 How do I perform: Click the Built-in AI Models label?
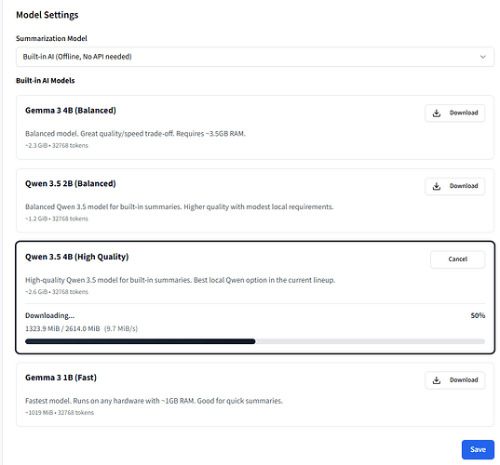(46, 81)
